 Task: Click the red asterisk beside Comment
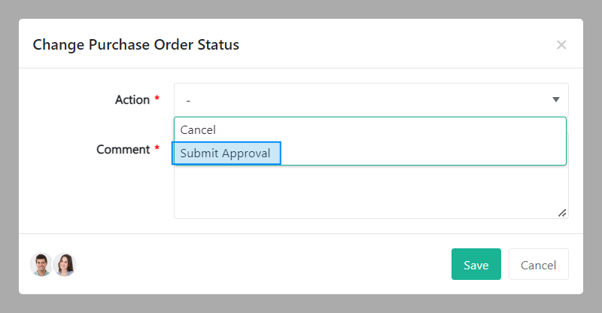pyautogui.click(x=157, y=149)
